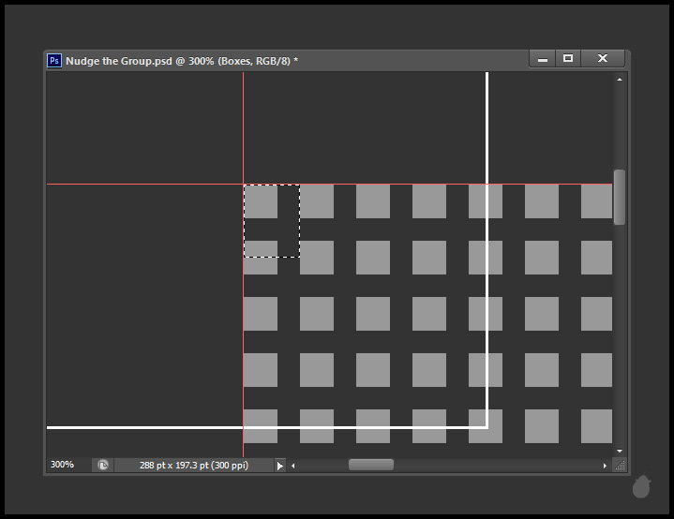Viewport: 674px width, 519px height.
Task: Click the horizontal scrollbar right arrow
Action: tap(605, 466)
